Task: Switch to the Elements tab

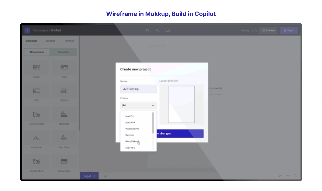Action: pos(31,41)
